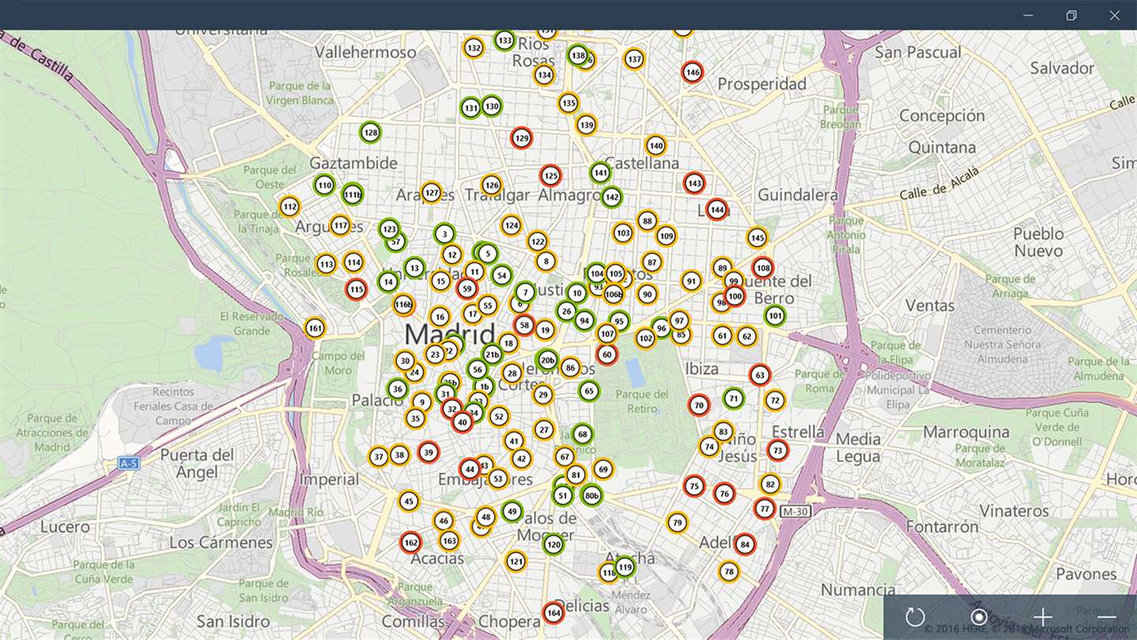Image resolution: width=1137 pixels, height=640 pixels.
Task: Select green station marker 110
Action: (325, 186)
